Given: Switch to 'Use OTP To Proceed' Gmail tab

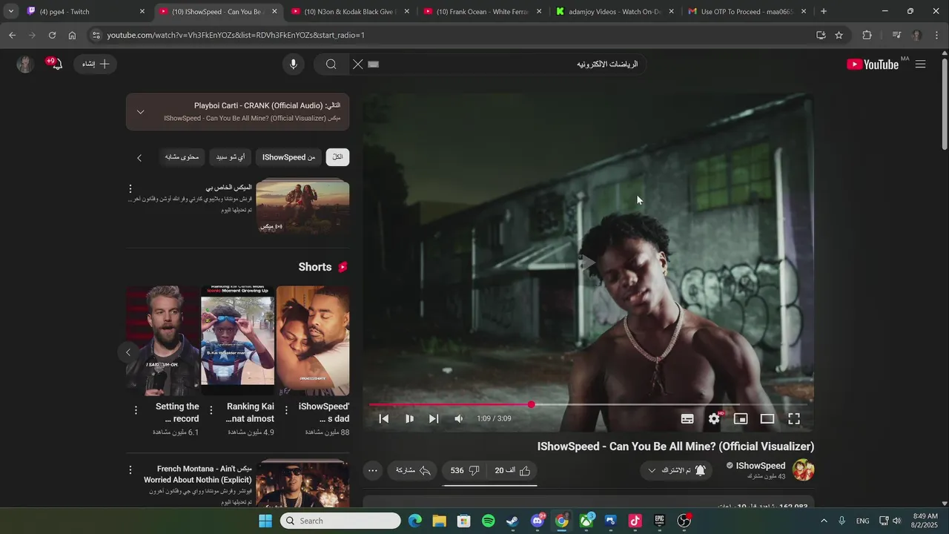Looking at the screenshot, I should click(x=747, y=12).
